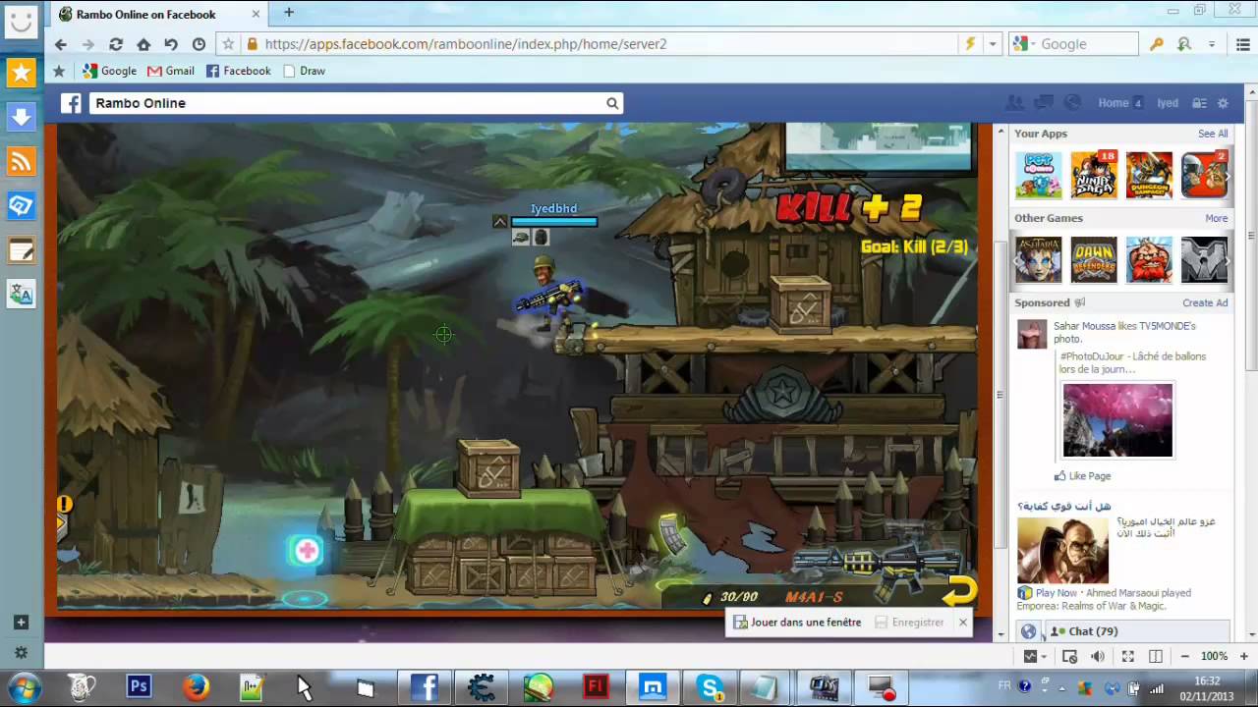Open the Gmail bookmark
Viewport: 1258px width, 707px height.
click(171, 71)
